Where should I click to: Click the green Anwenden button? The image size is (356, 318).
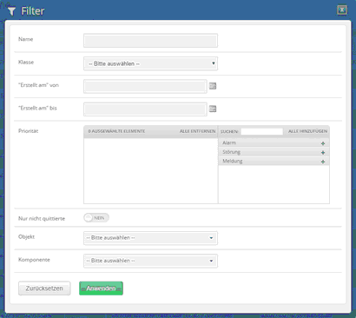tap(101, 288)
